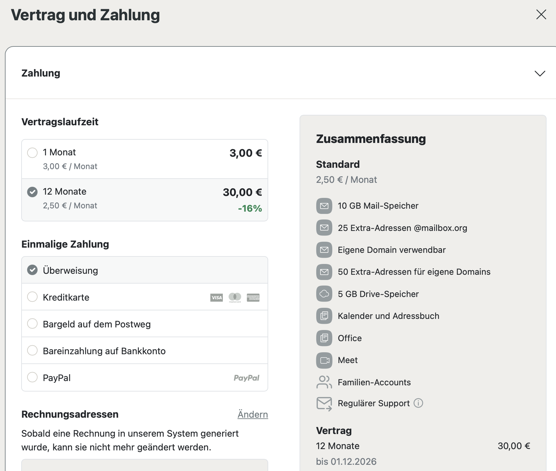This screenshot has height=471, width=556.
Task: Click the envelope arrow icon for Regulärer Support
Action: pos(324,404)
